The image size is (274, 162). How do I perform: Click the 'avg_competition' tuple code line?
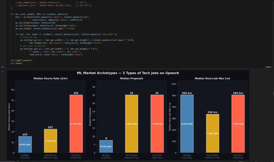coord(51,3)
